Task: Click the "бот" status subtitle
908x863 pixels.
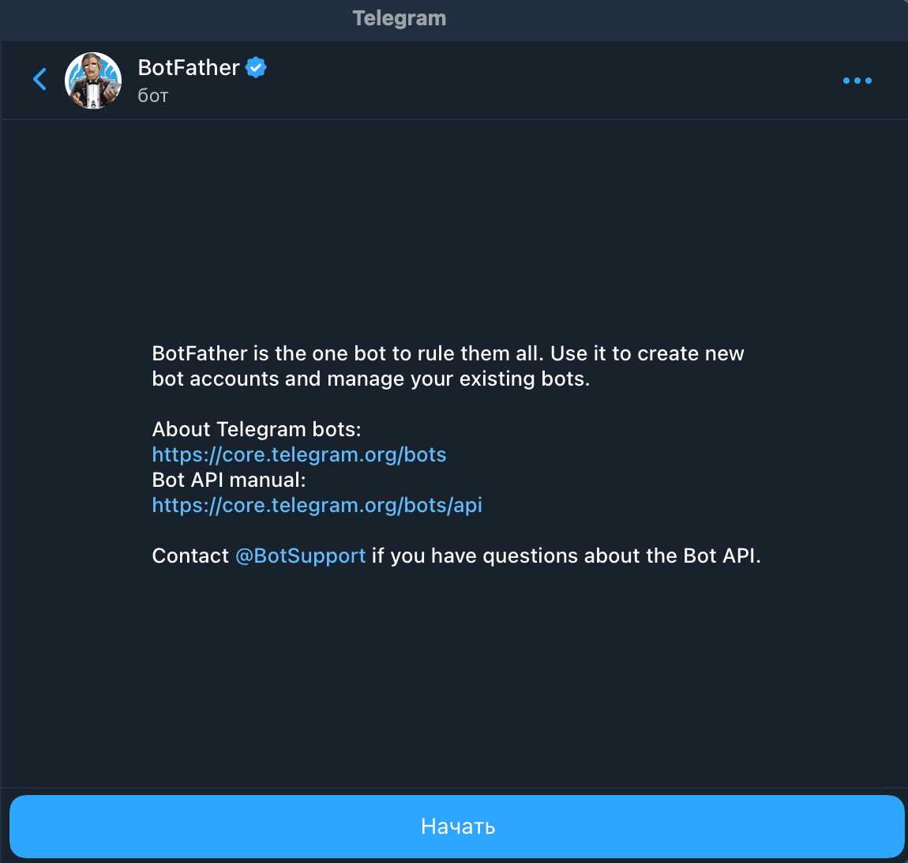Action: pos(153,96)
